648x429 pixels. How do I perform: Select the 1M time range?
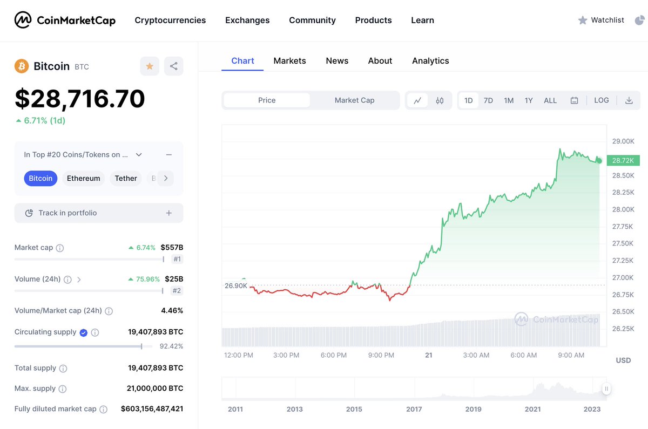pyautogui.click(x=509, y=100)
